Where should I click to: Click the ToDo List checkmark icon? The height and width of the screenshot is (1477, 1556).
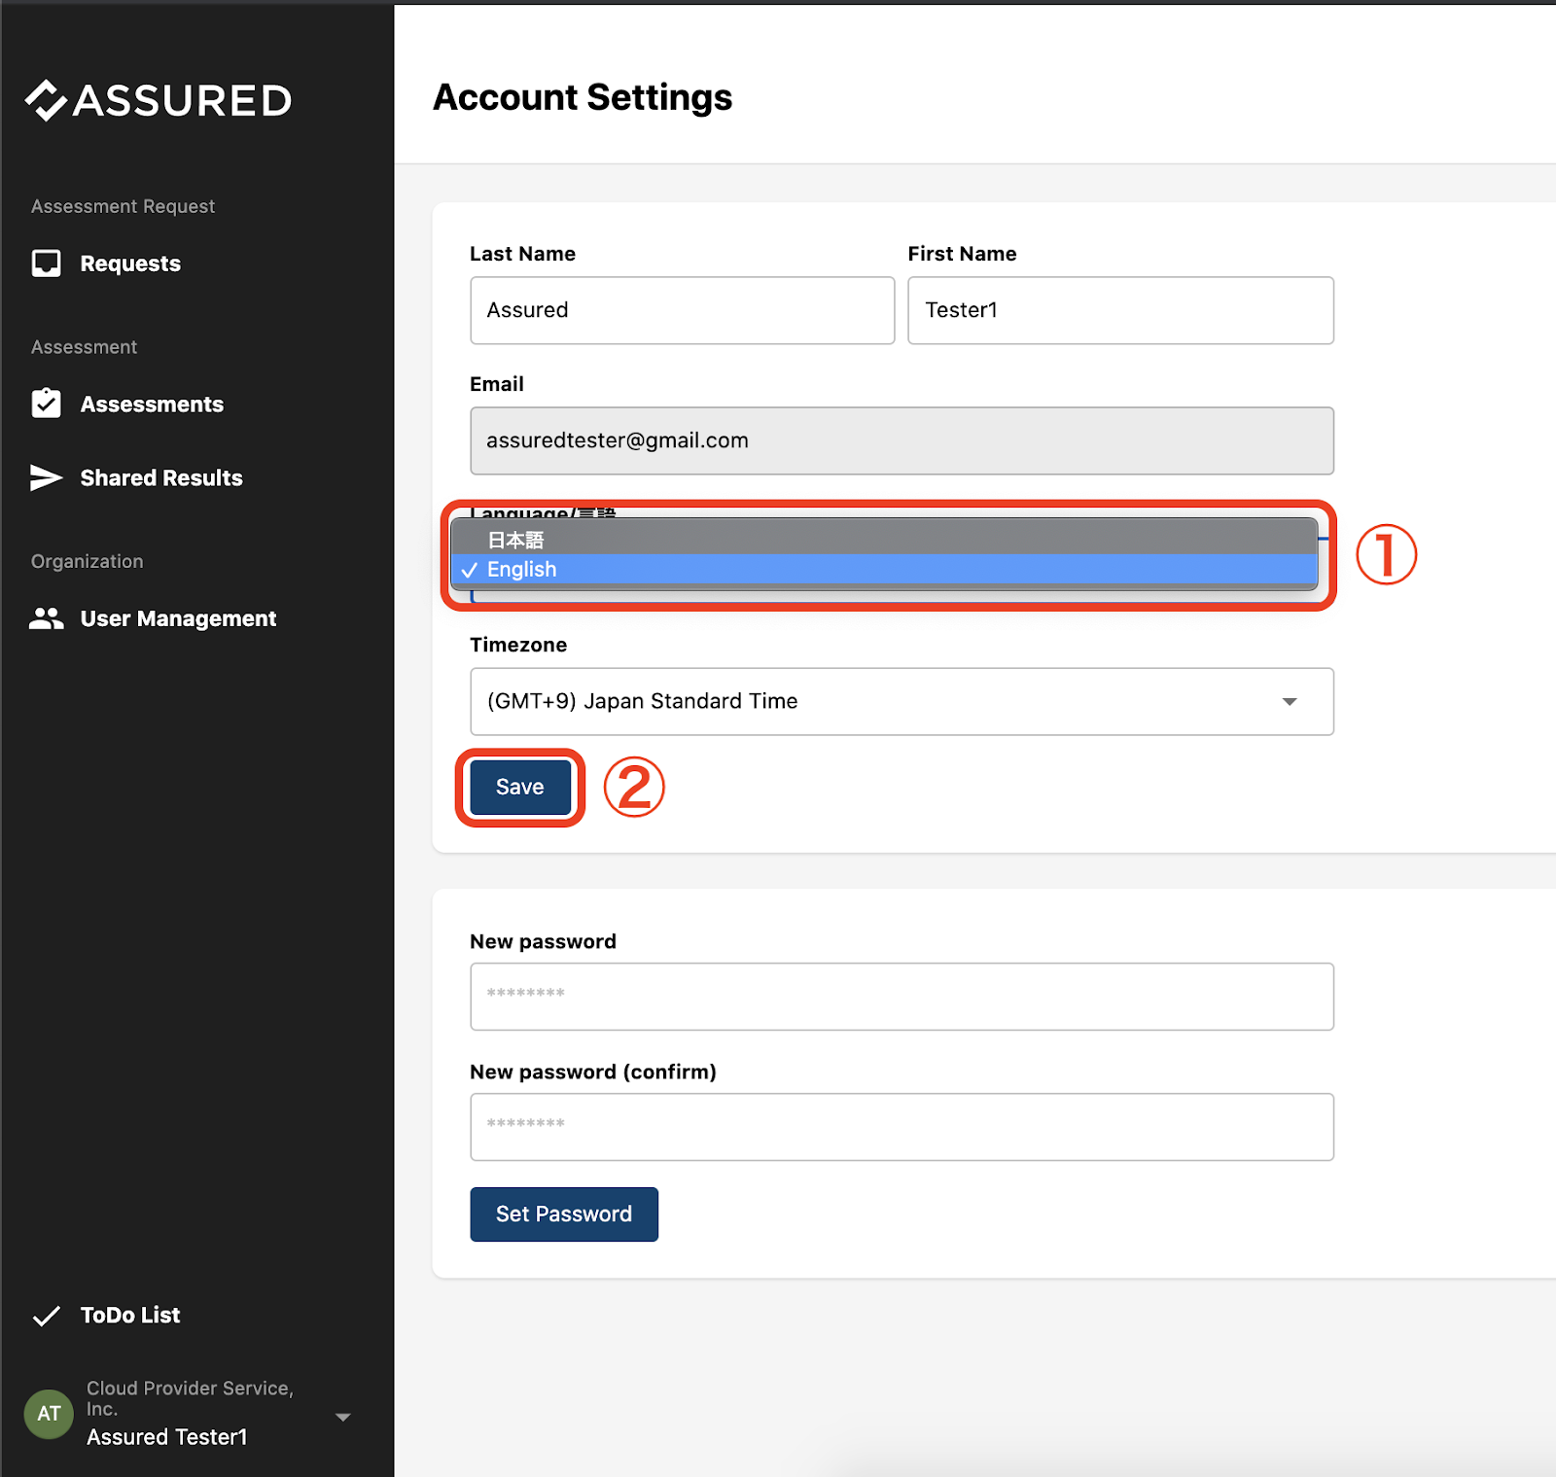click(46, 1316)
